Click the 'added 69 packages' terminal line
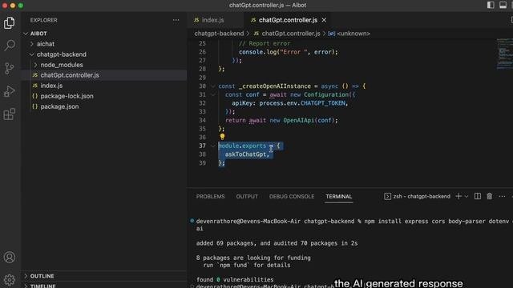This screenshot has width=513, height=288. coord(277,243)
